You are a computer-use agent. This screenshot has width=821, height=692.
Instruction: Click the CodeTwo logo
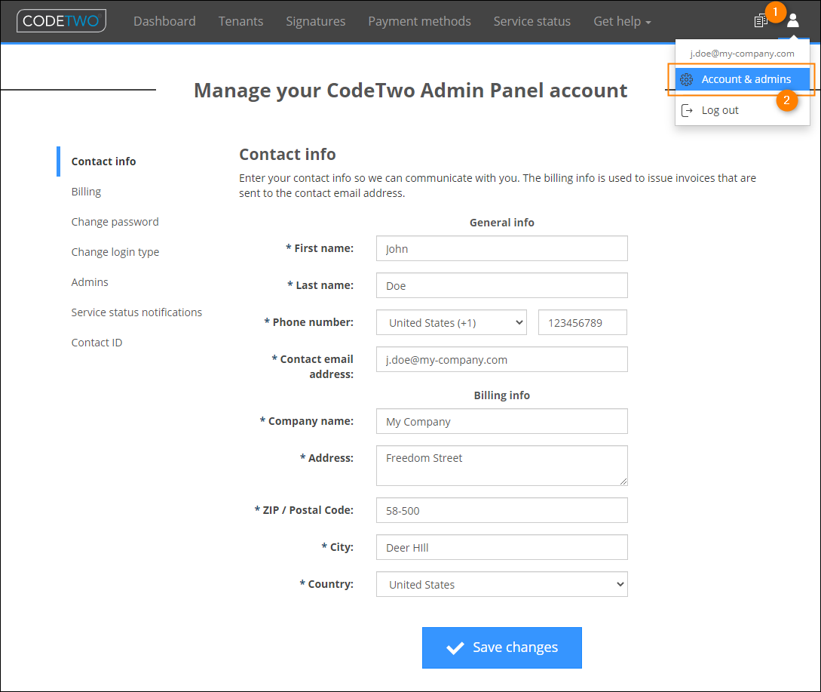60,20
